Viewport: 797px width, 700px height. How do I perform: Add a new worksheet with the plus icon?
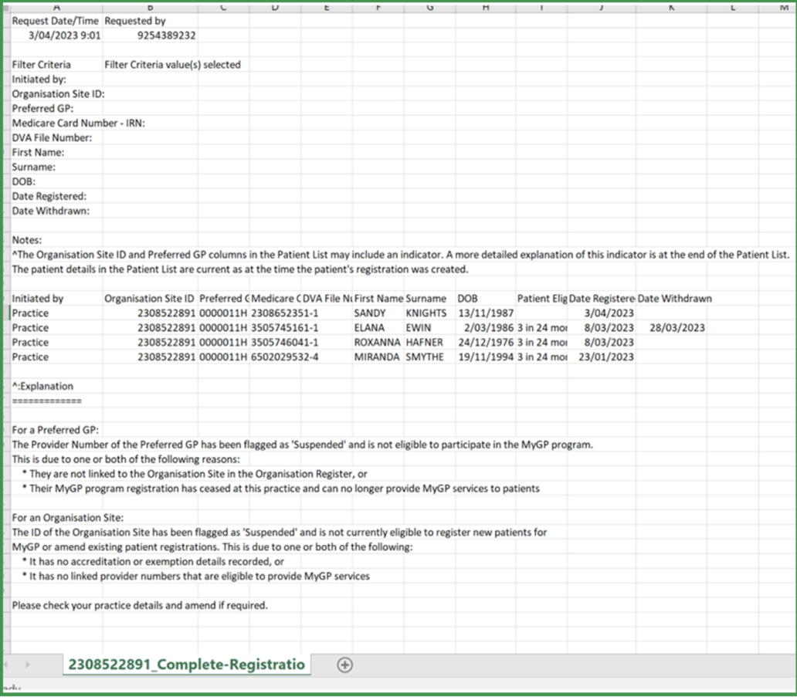click(344, 664)
